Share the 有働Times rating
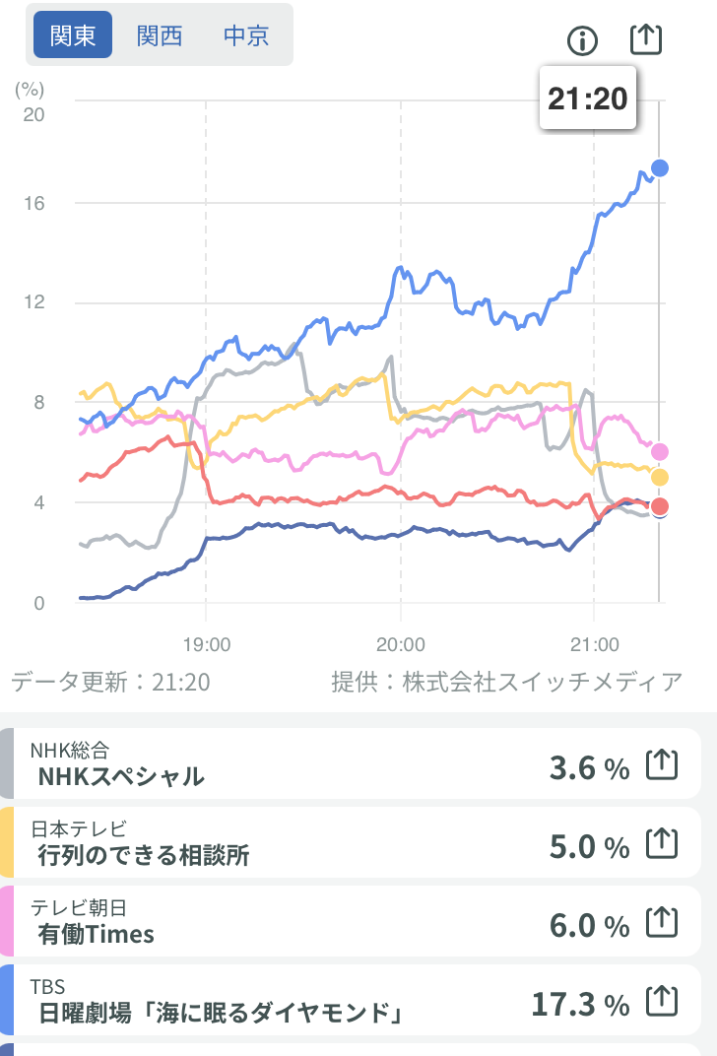The image size is (717, 1056). click(x=663, y=923)
